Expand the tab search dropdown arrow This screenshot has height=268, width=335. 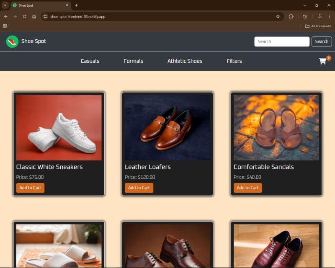[x=5, y=5]
